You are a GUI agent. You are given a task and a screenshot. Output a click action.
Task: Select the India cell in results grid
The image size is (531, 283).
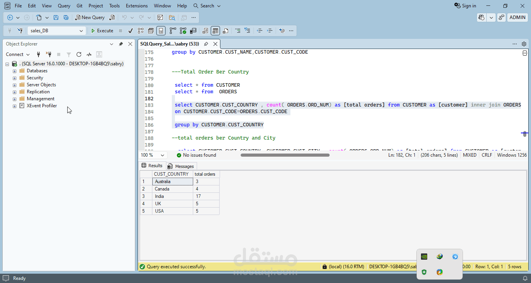[x=173, y=196]
